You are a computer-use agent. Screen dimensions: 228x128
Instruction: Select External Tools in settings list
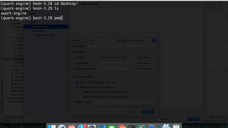click(46, 27)
